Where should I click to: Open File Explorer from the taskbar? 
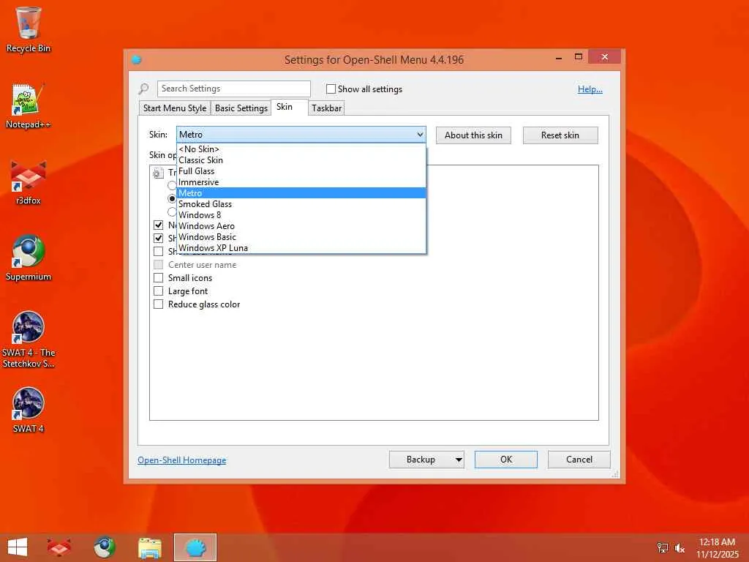pyautogui.click(x=149, y=547)
